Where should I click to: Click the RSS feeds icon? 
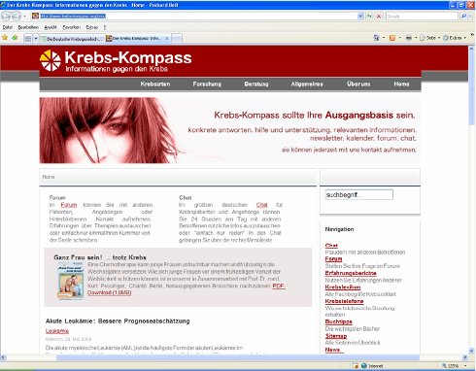tap(392, 38)
